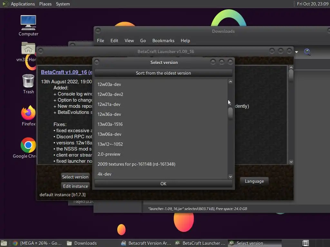The image size is (330, 247).
Task: Open the Trash desktop icon
Action: tap(28, 84)
